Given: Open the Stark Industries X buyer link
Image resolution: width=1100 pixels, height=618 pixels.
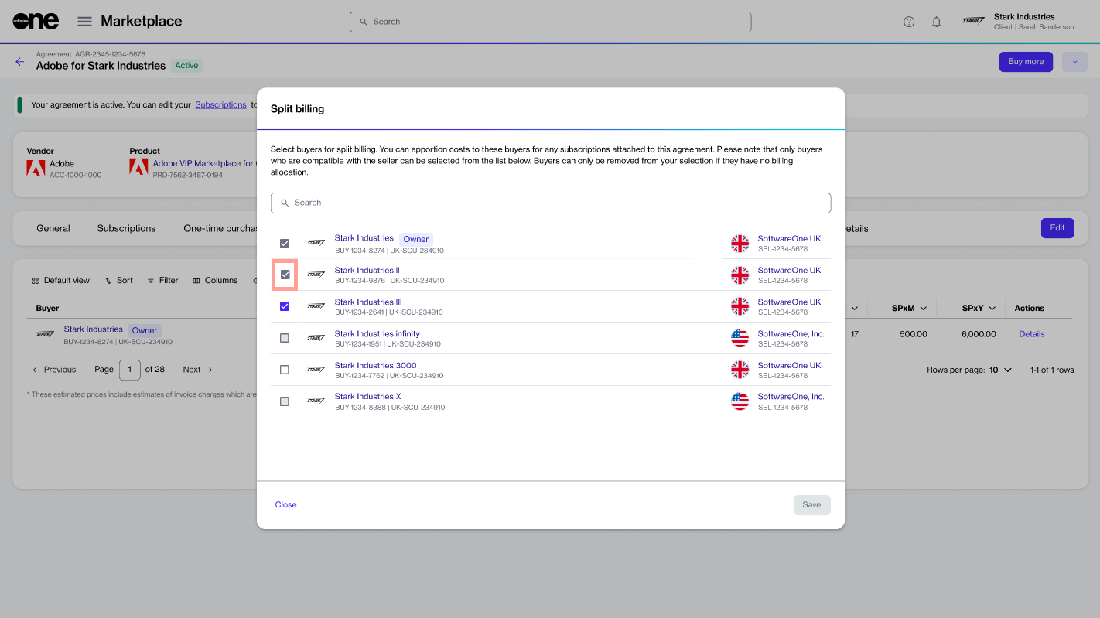Looking at the screenshot, I should pos(367,397).
